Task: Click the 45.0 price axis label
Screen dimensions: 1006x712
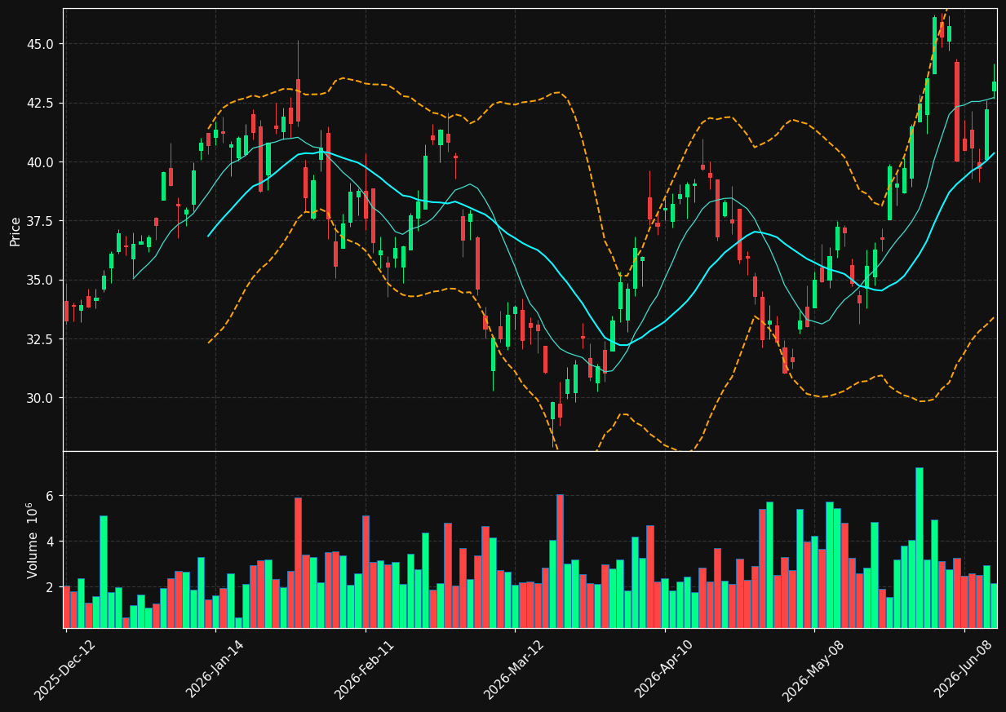Action: [41, 44]
